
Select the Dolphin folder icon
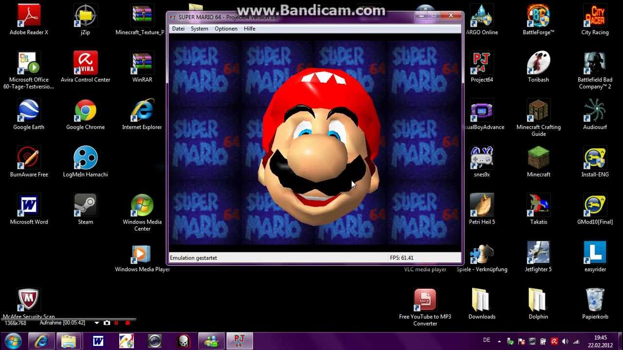coord(538,305)
